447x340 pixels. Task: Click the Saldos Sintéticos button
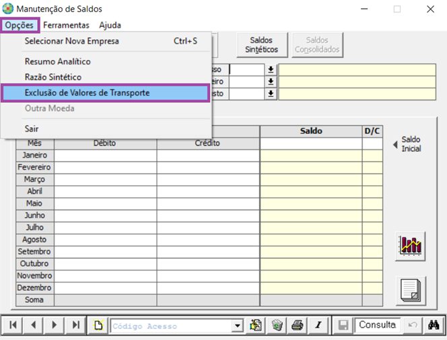[261, 45]
